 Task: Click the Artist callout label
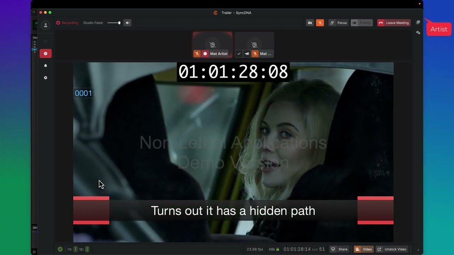click(x=439, y=29)
